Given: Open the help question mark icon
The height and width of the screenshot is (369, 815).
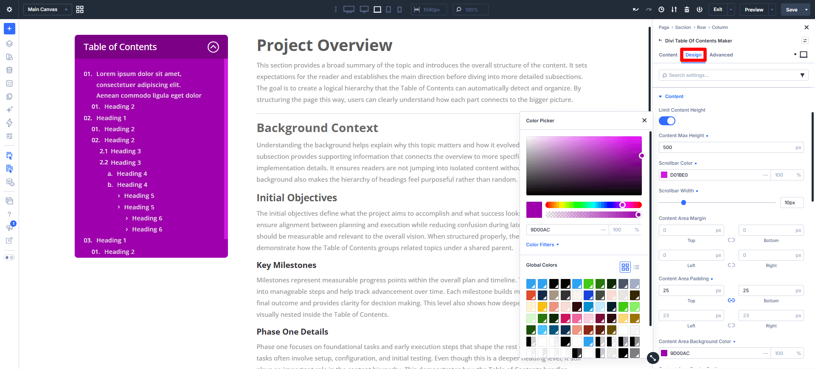Looking at the screenshot, I should click(9, 214).
